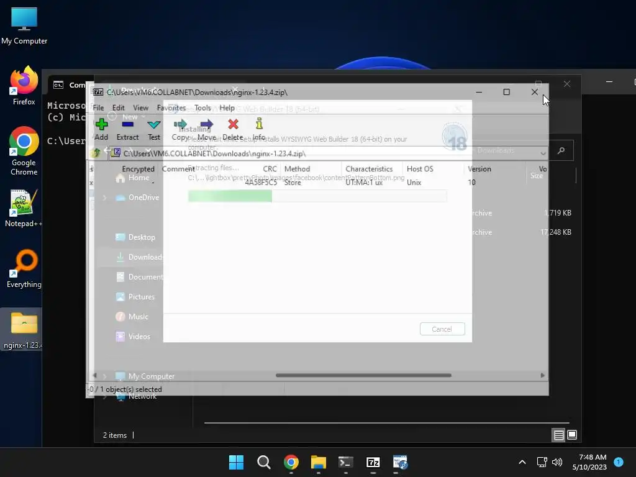636x477 pixels.
Task: Open the Help menu in 7-Zip
Action: [227, 107]
